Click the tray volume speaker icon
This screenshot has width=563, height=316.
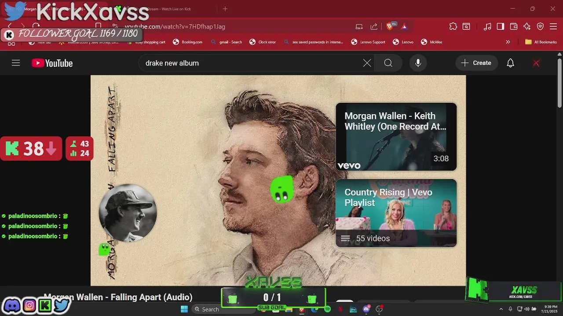(x=528, y=309)
